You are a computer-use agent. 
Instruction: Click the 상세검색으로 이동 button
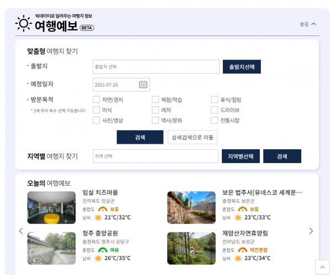[193, 137]
